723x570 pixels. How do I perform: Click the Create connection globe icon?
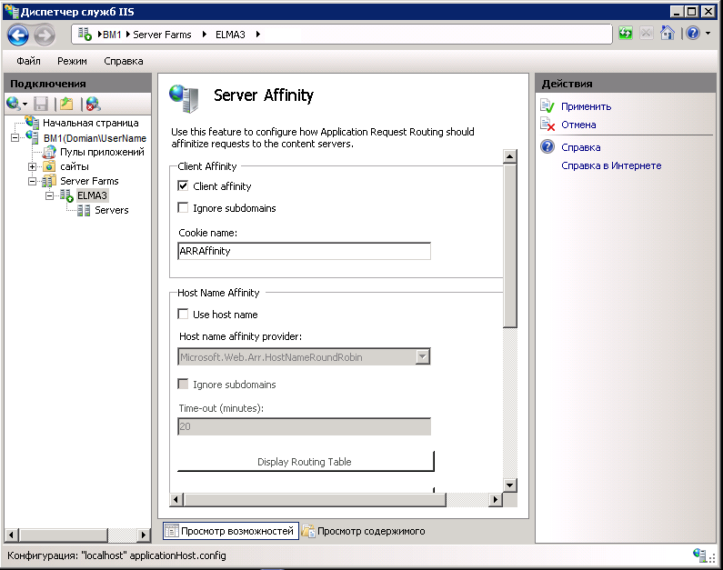click(13, 104)
